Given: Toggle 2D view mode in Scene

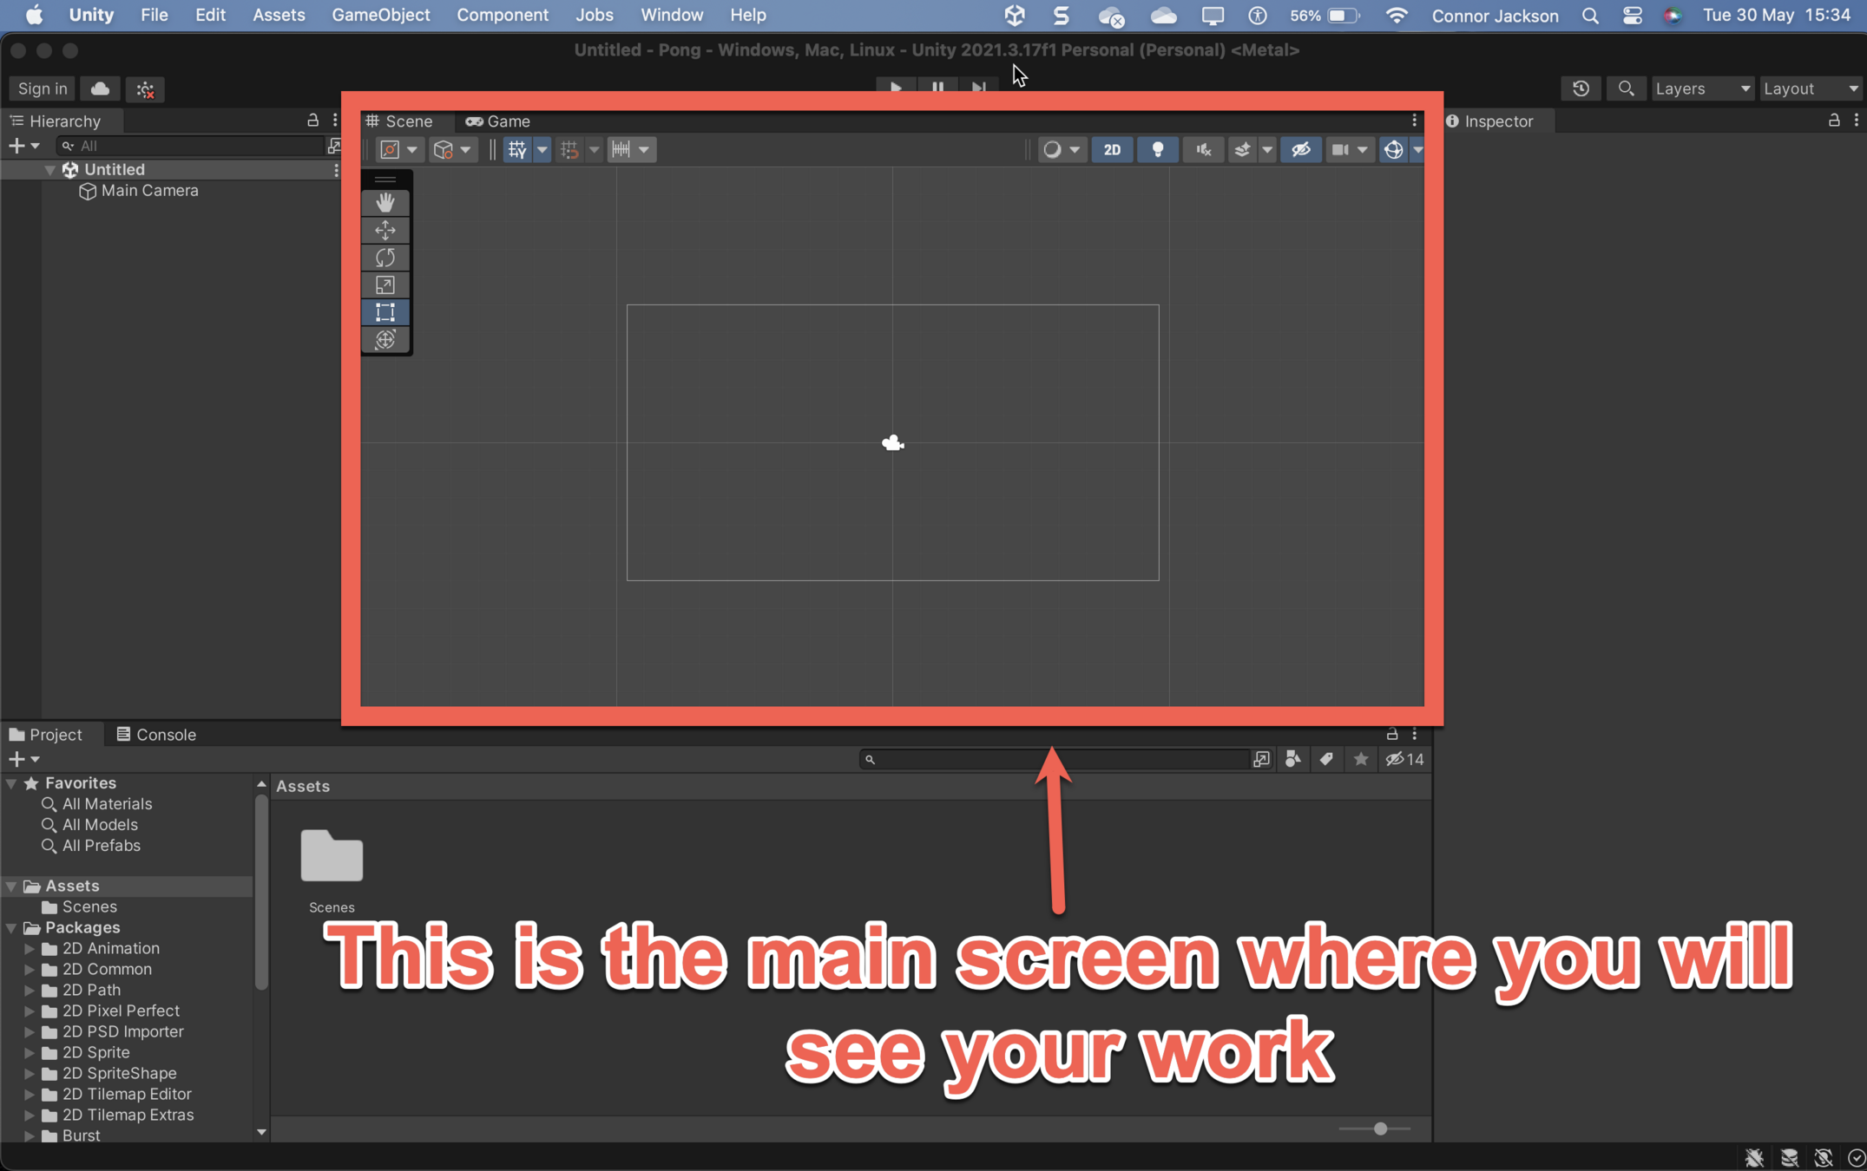Looking at the screenshot, I should pos(1112,150).
